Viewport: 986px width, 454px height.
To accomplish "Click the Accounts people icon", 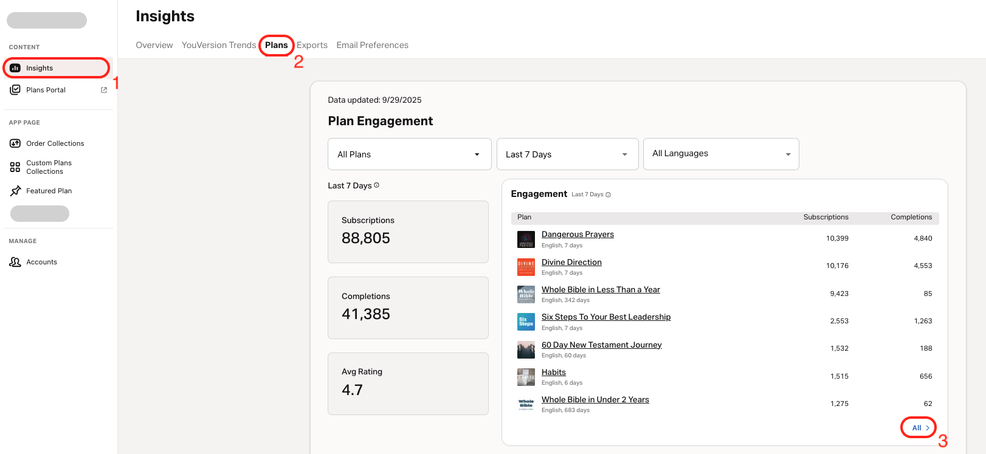I will [15, 262].
